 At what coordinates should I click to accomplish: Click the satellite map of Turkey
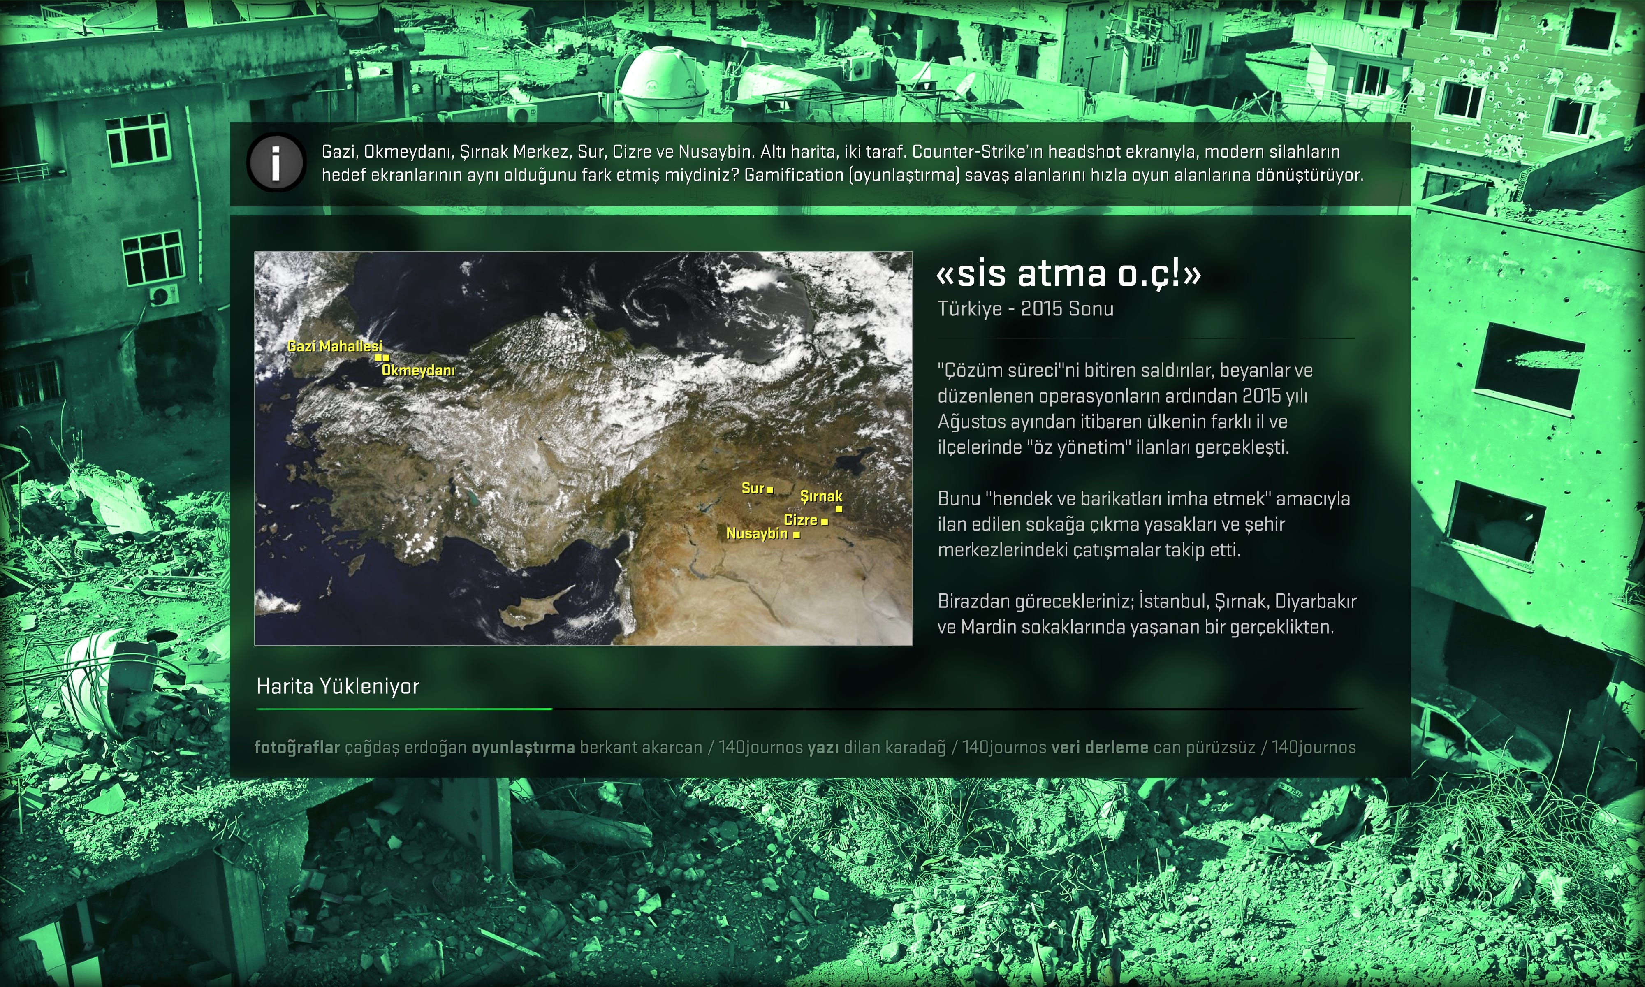[583, 448]
